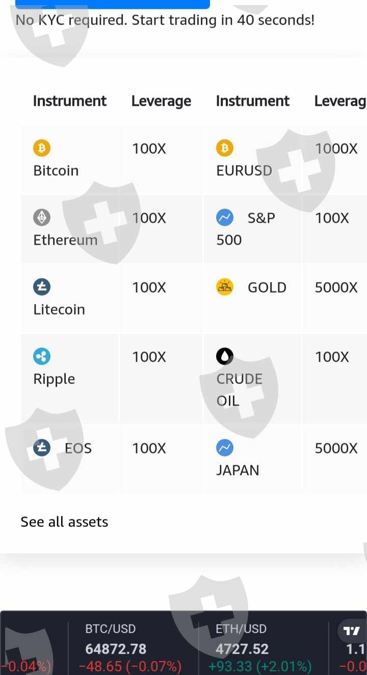This screenshot has width=367, height=675.
Task: Click the Crude Oil droplet icon
Action: pyautogui.click(x=225, y=357)
